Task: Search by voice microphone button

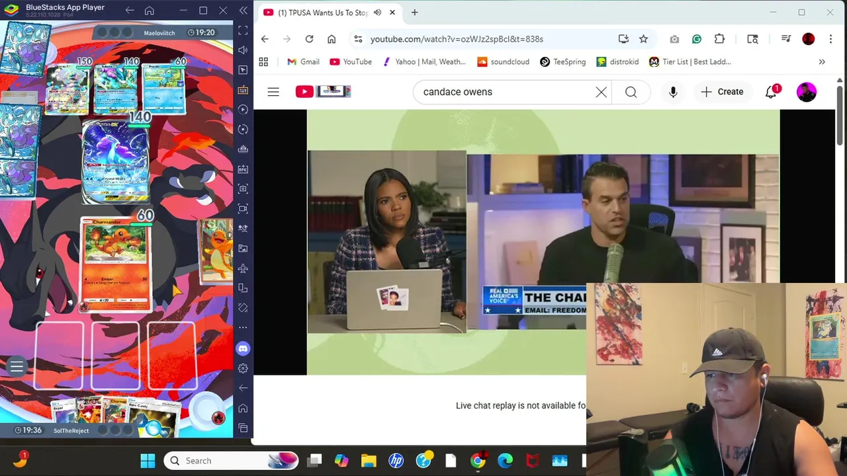Action: (x=673, y=92)
